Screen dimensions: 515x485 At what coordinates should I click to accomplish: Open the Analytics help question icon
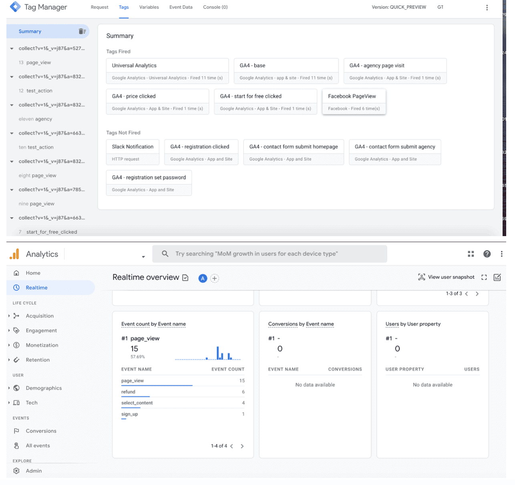point(487,254)
